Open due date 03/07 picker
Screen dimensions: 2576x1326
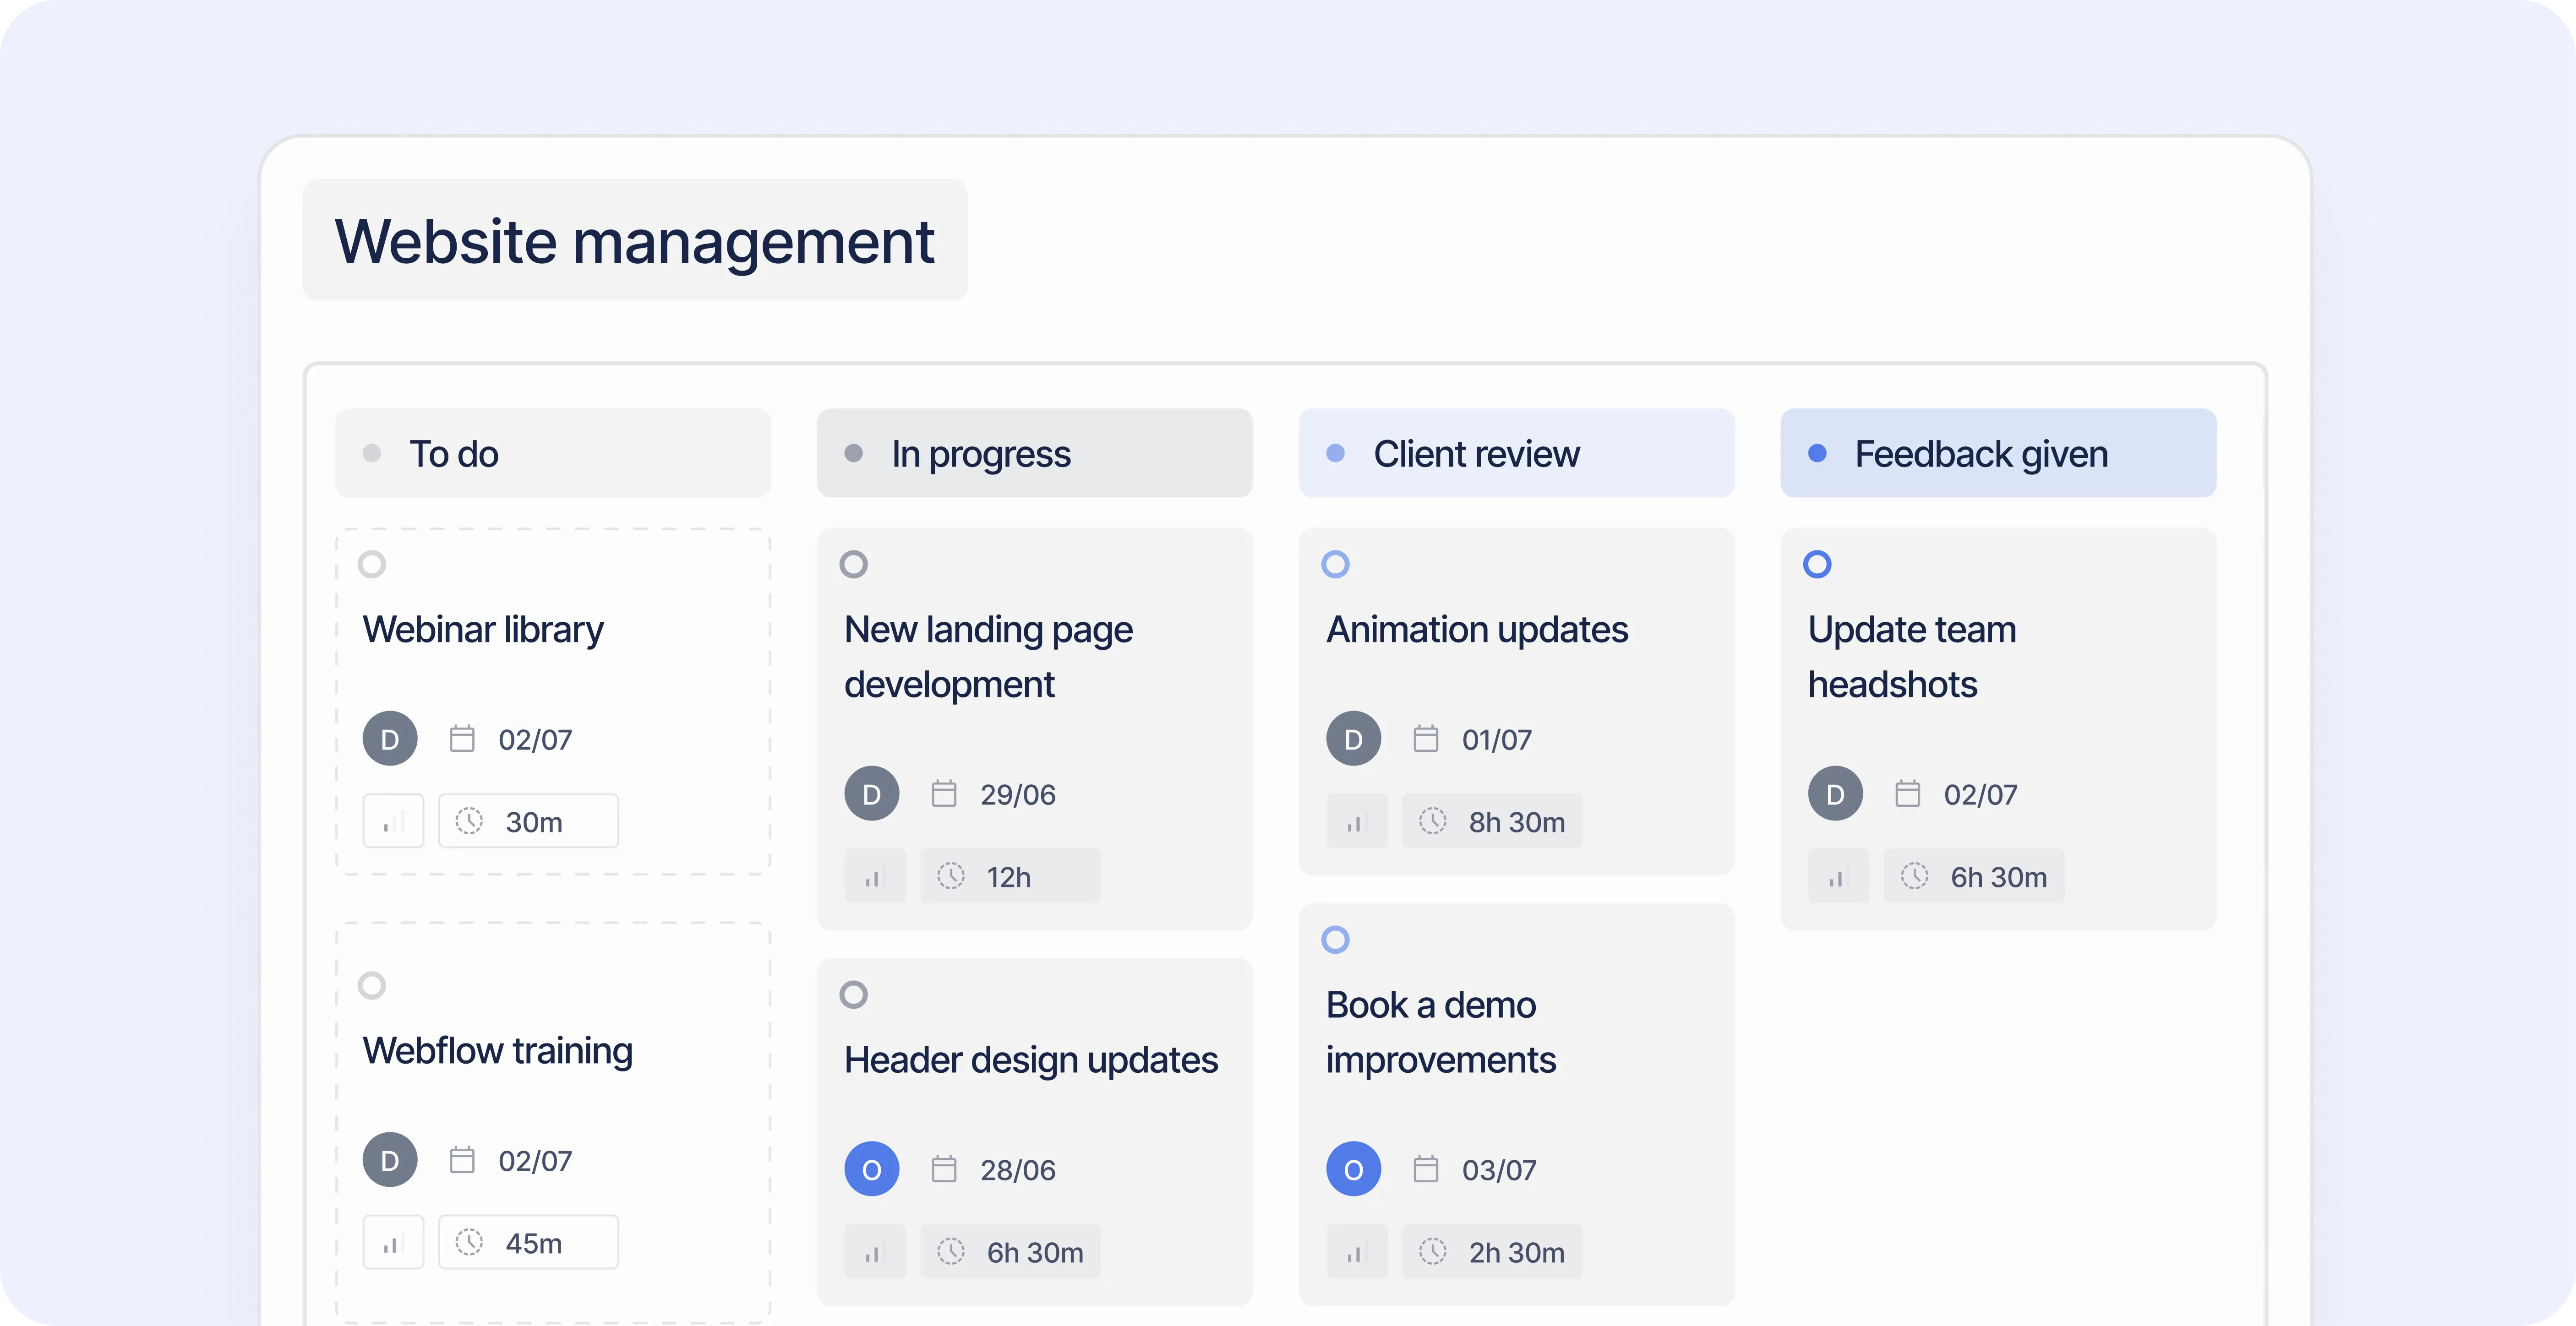[1497, 1170]
